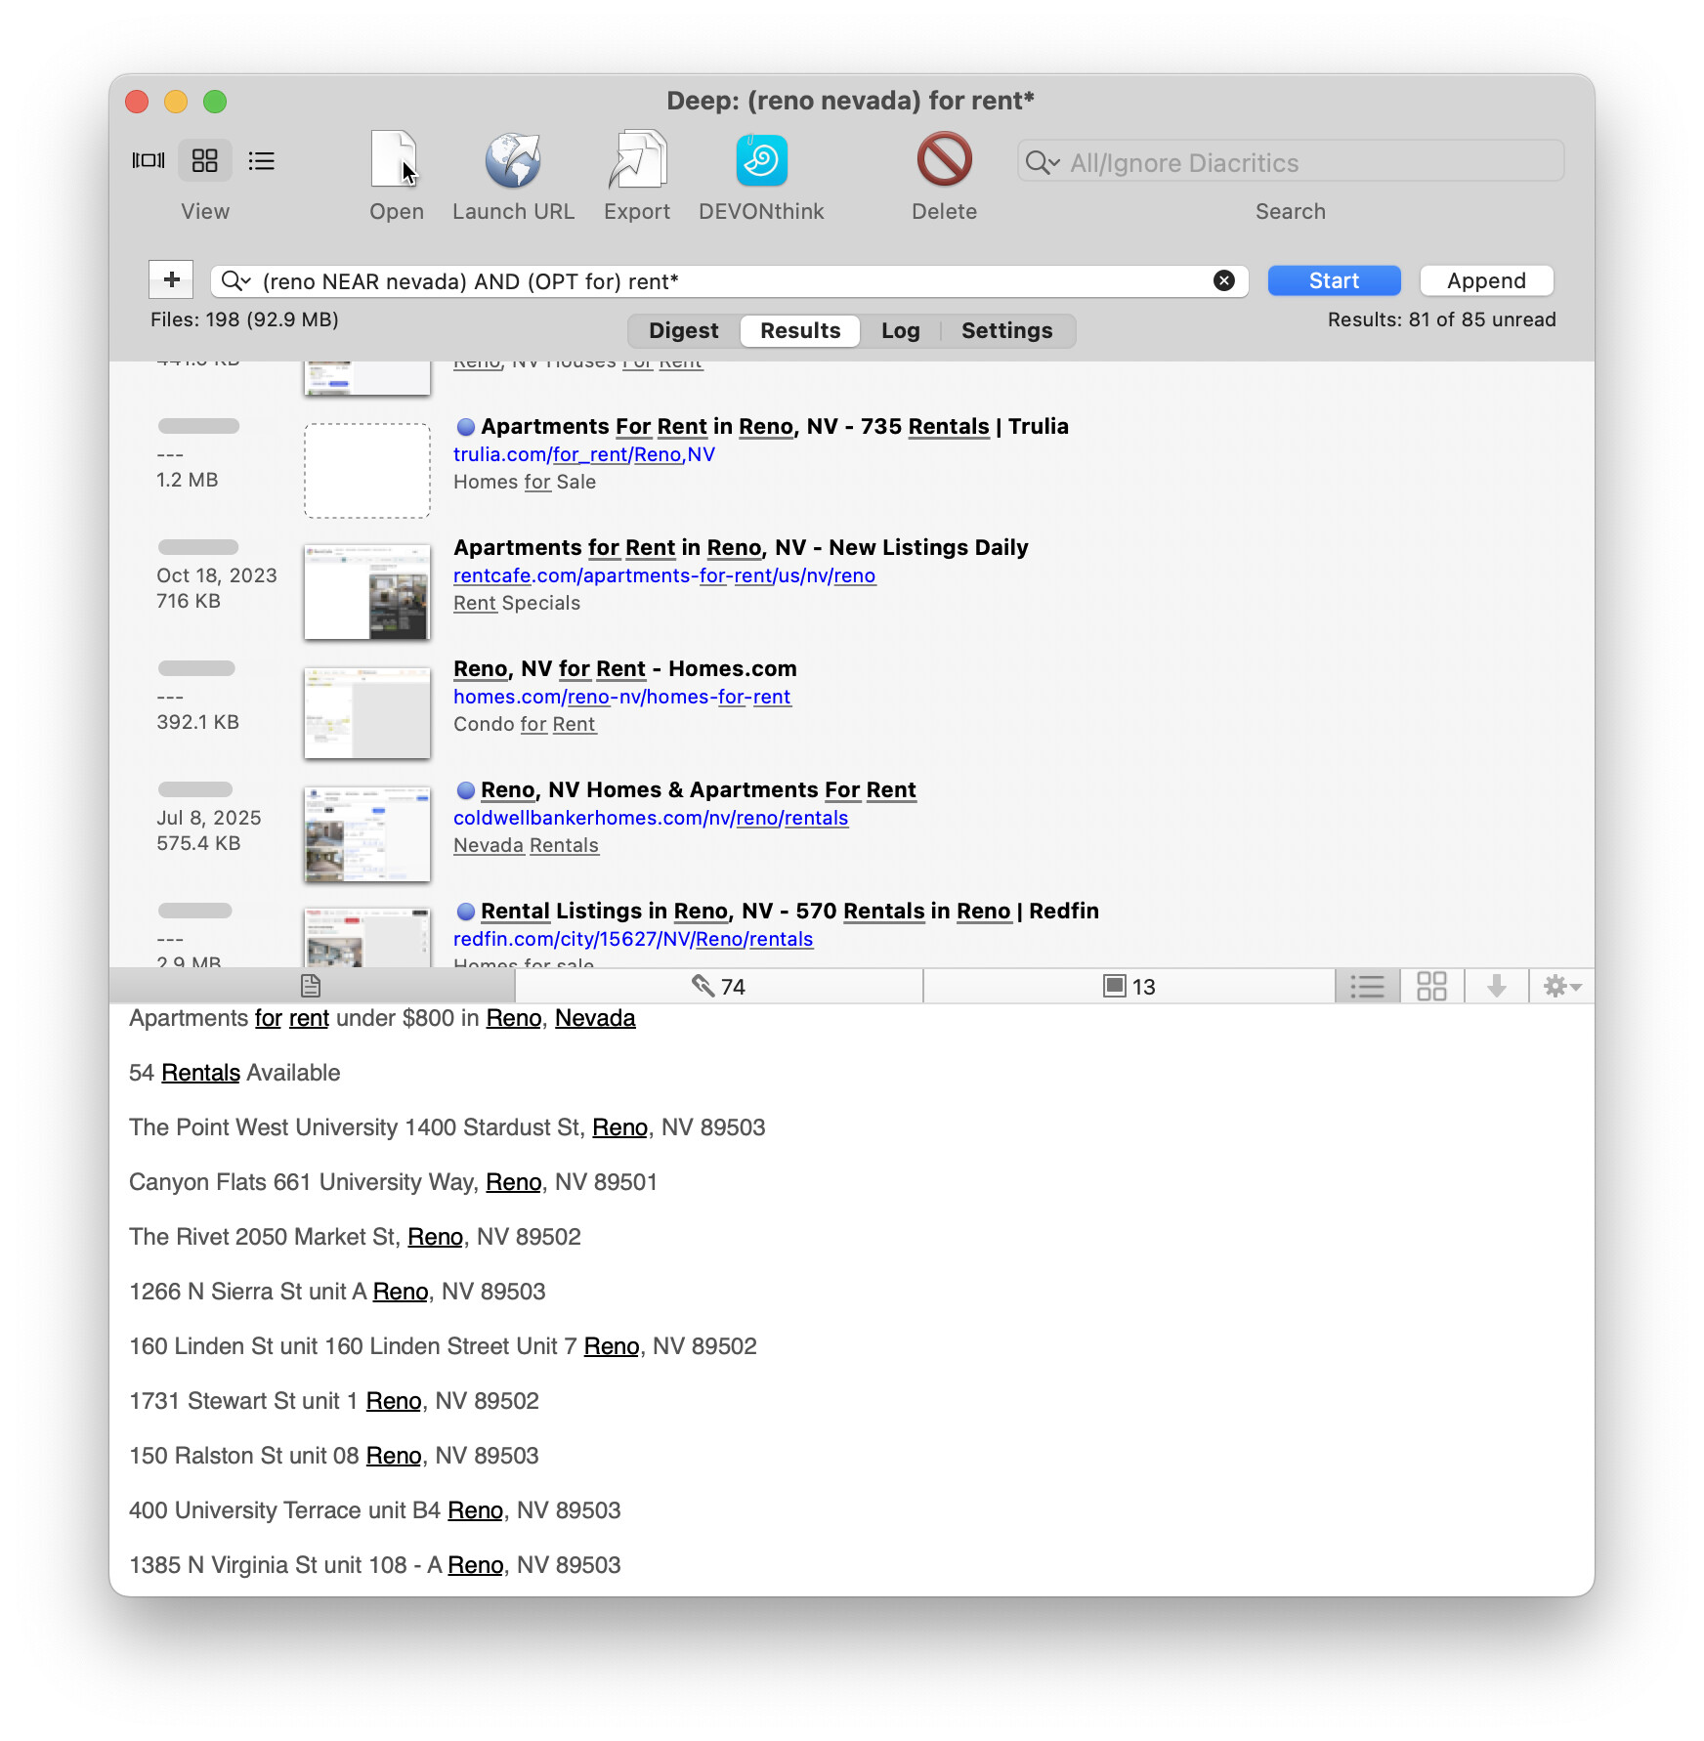Click the Homes.com page thumbnail
The image size is (1704, 1741).
point(367,713)
